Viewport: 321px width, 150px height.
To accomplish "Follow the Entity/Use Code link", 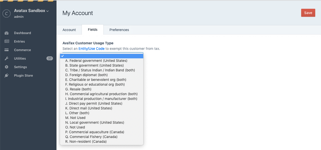I will click(x=91, y=49).
